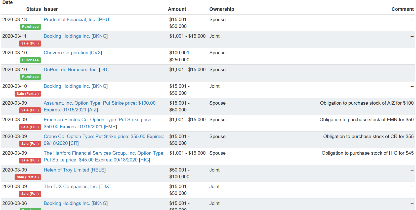The image size is (416, 210).
Task: Select the 2020-03-10 date in Chevron row
Action: coord(15,53)
